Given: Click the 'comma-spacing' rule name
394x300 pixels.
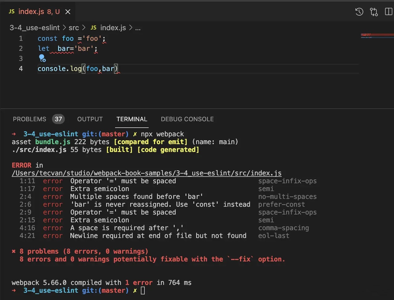Looking at the screenshot, I should 283,228.
